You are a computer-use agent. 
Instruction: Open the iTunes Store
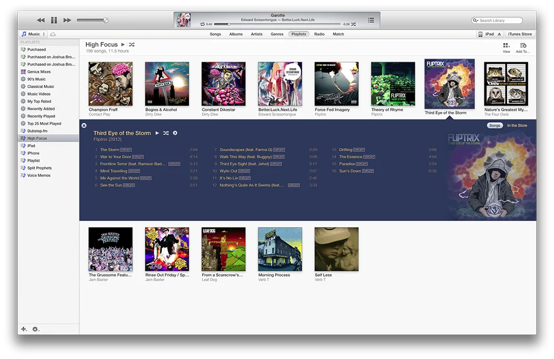click(520, 34)
